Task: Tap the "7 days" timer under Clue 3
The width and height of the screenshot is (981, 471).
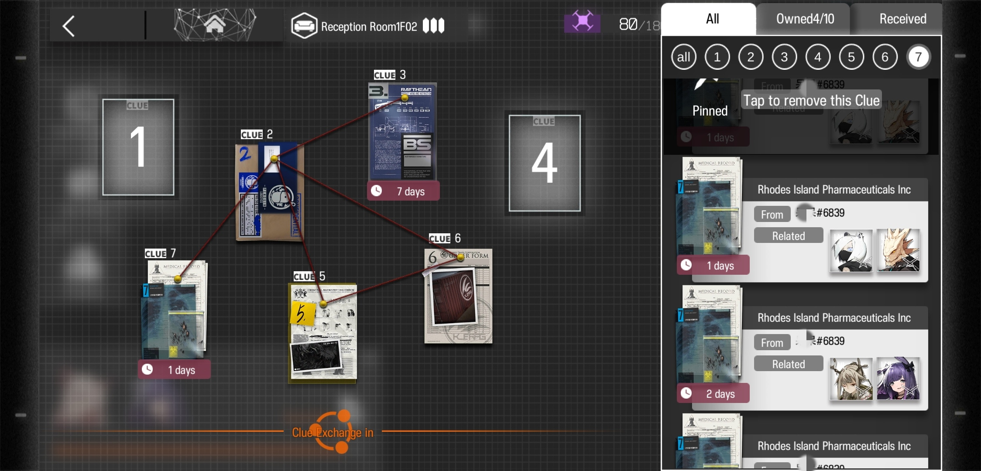Action: point(403,191)
